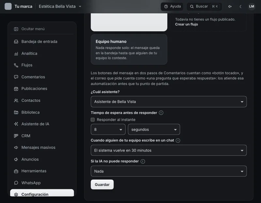
Task: Open Configuración menu item
Action: pyautogui.click(x=42, y=193)
